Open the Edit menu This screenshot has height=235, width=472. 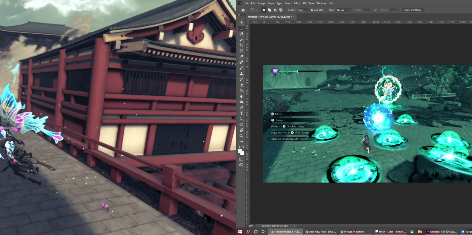[253, 3]
